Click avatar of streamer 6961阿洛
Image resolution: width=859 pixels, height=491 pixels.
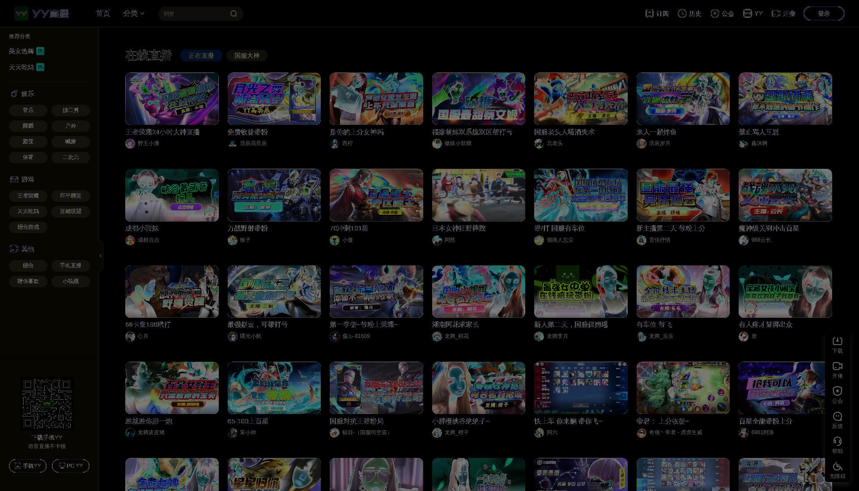pos(744,433)
